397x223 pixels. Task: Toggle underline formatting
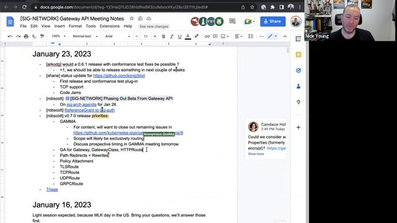[179, 37]
